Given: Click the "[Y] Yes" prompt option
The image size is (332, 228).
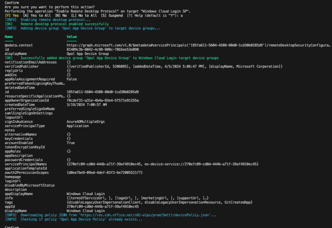Looking at the screenshot, I should pyautogui.click(x=12, y=16).
